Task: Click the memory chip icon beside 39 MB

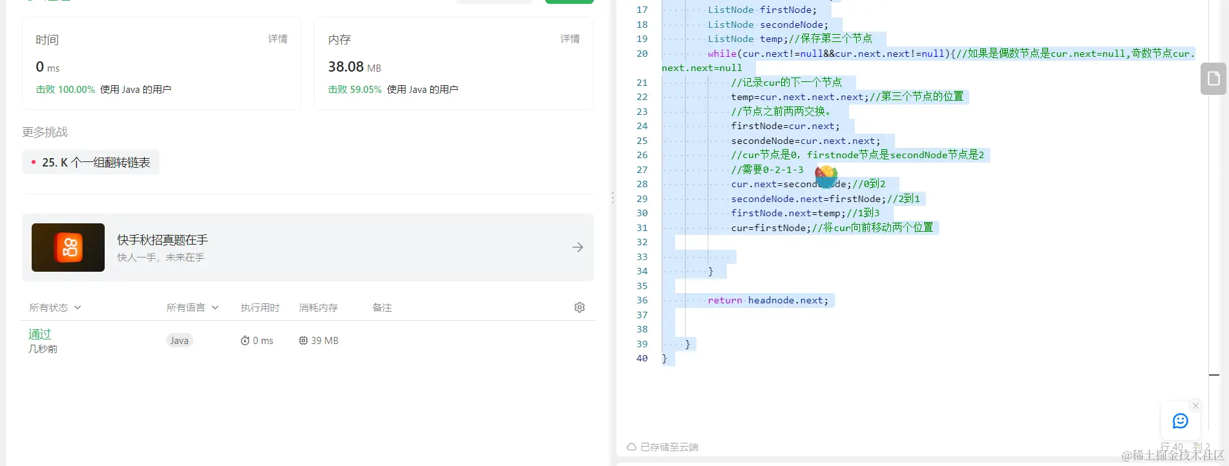Action: 303,341
